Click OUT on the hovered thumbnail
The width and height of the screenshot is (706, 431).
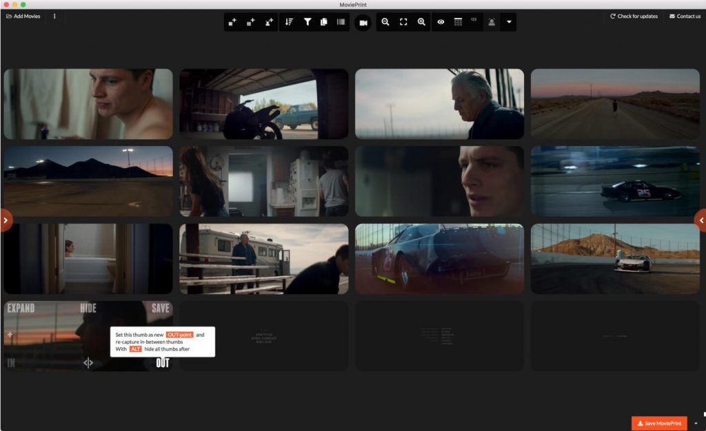coord(163,363)
